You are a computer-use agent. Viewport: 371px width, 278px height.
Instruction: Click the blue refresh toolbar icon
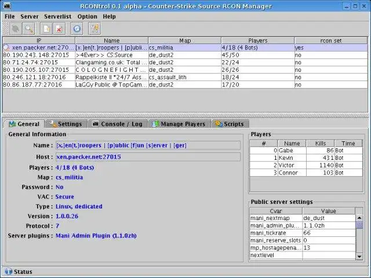click(x=77, y=28)
